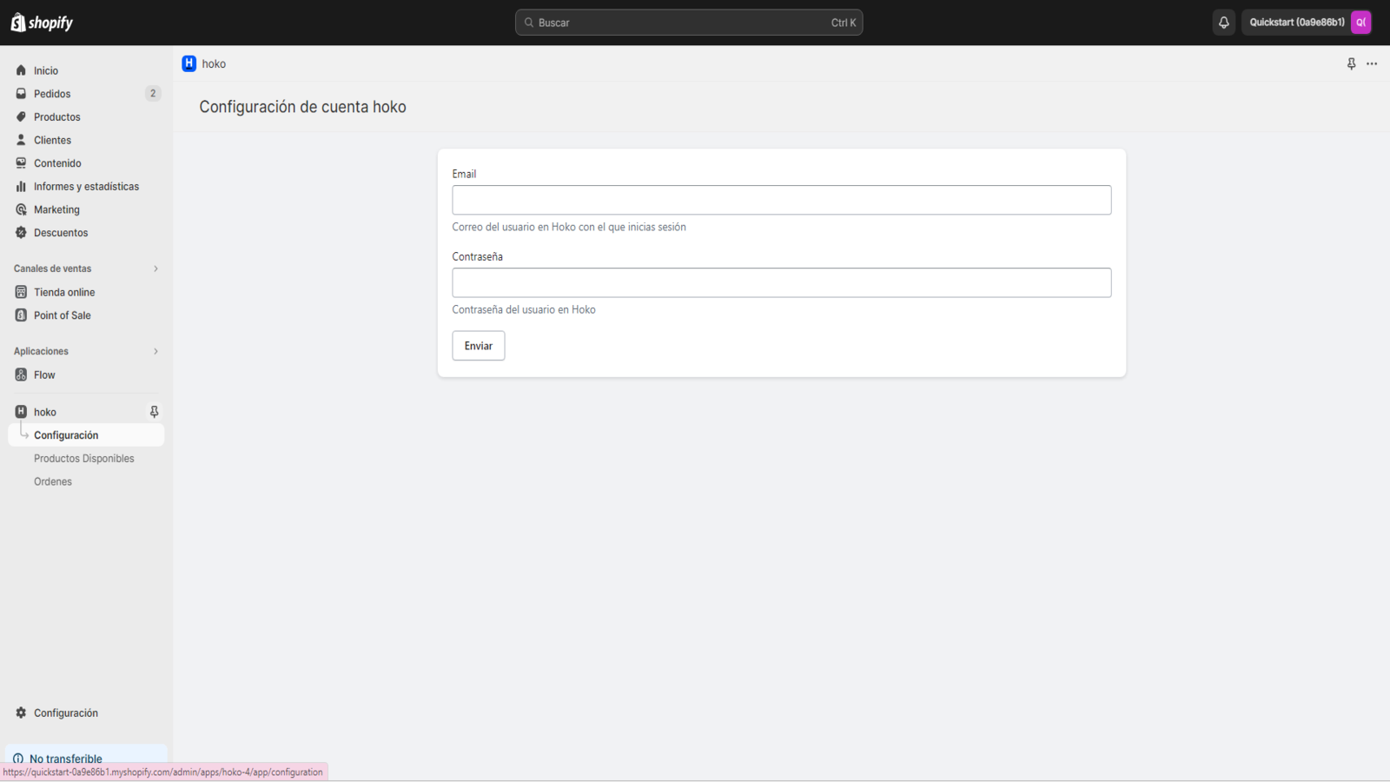Screen dimensions: 1390x782
Task: Click the search magnifier icon
Action: [x=528, y=23]
